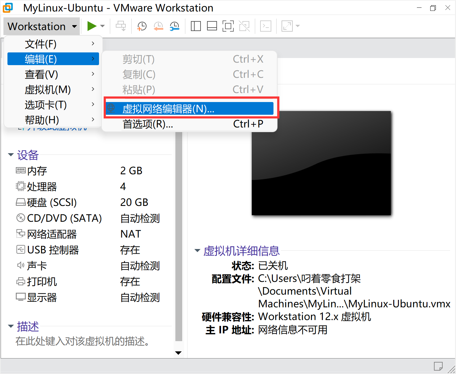
Task: Click the 20 GB hard disk value
Action: click(134, 202)
